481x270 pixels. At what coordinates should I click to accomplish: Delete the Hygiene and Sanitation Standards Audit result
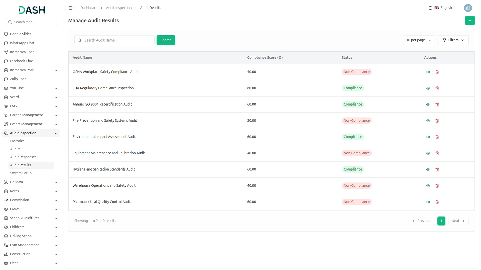(437, 169)
